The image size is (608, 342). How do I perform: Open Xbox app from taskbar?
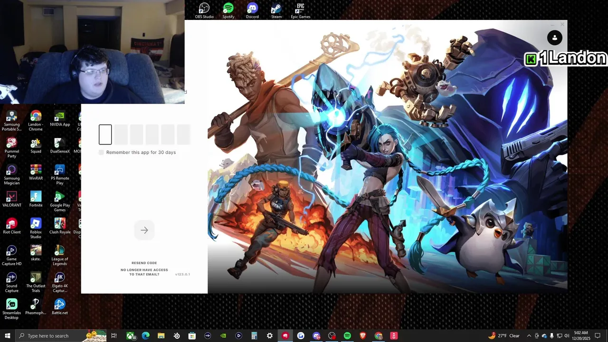pyautogui.click(x=131, y=336)
